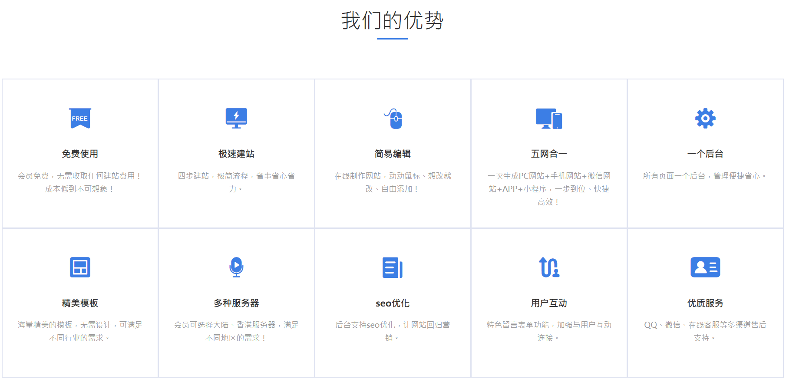Click the 优质服务 description text
786x379 pixels.
(705, 331)
